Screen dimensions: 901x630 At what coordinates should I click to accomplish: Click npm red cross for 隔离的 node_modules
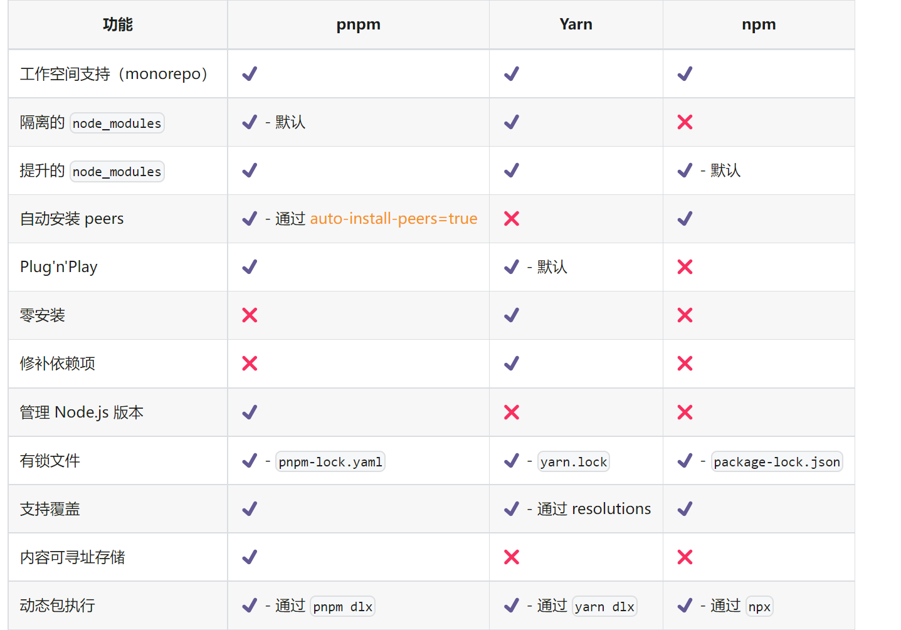(x=685, y=122)
